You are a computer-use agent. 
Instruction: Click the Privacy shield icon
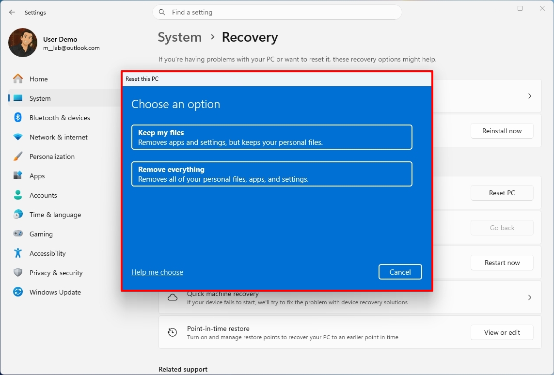click(17, 273)
